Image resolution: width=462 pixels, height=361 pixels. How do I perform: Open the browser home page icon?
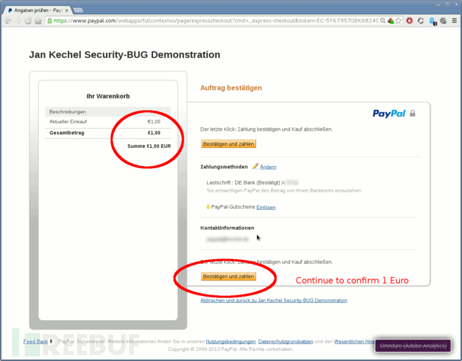(x=38, y=21)
